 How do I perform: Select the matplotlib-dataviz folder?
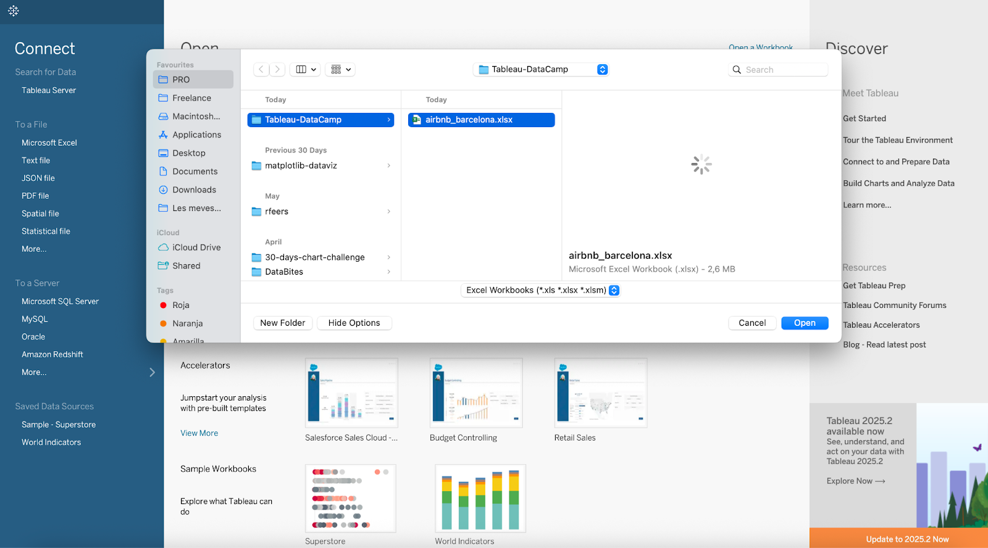320,165
